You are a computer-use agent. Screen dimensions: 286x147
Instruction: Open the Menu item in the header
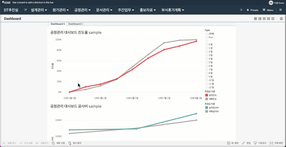(268, 10)
